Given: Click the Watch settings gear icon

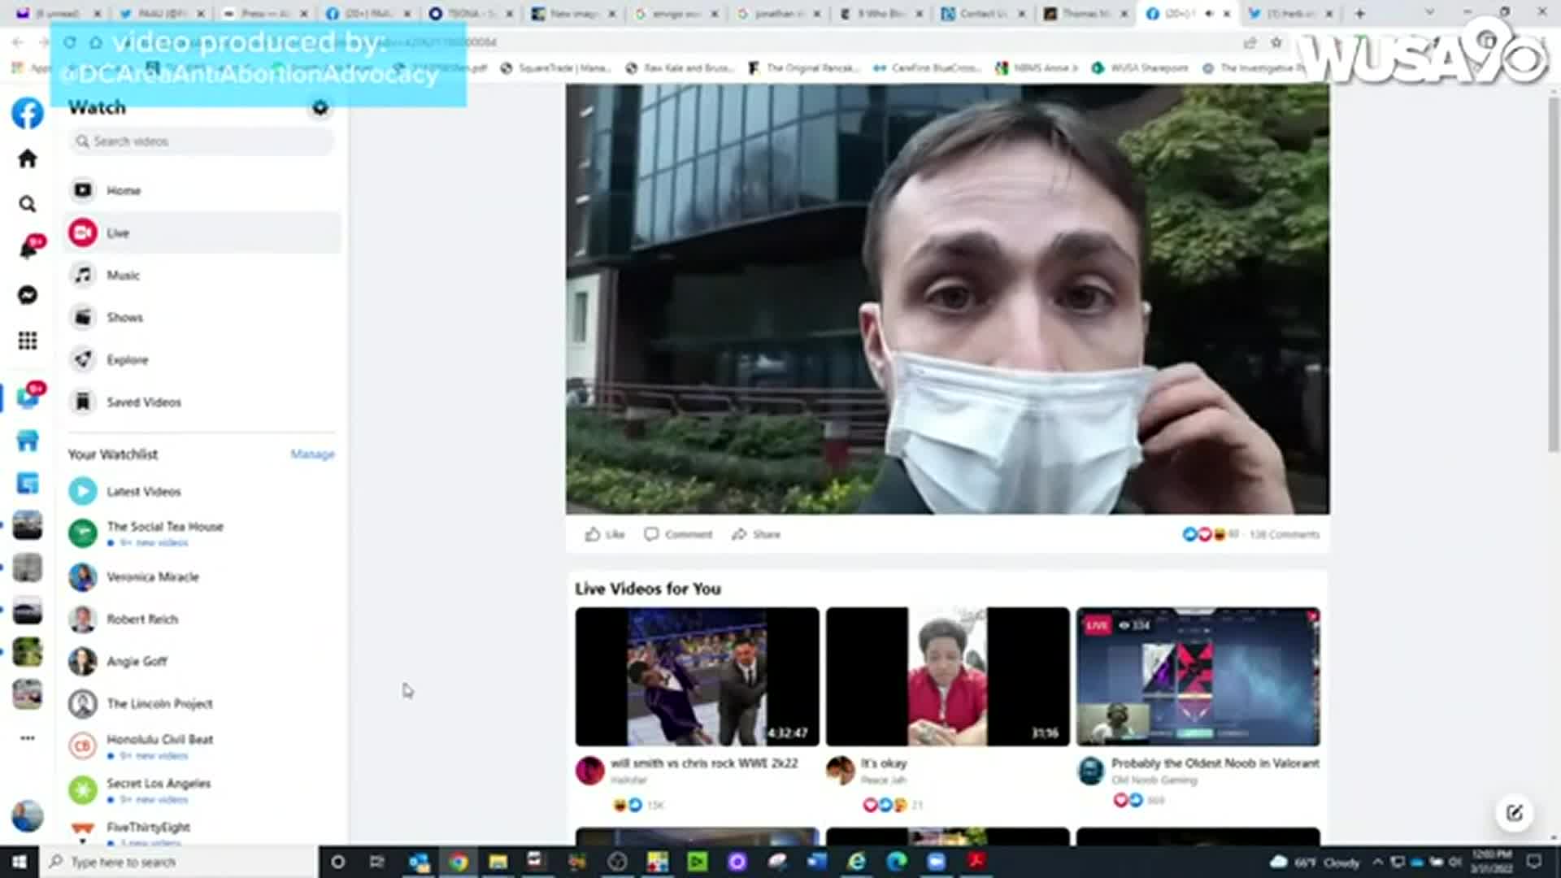Looking at the screenshot, I should [320, 108].
